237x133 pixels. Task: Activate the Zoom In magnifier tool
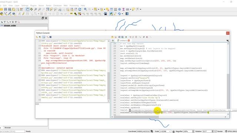point(36,9)
